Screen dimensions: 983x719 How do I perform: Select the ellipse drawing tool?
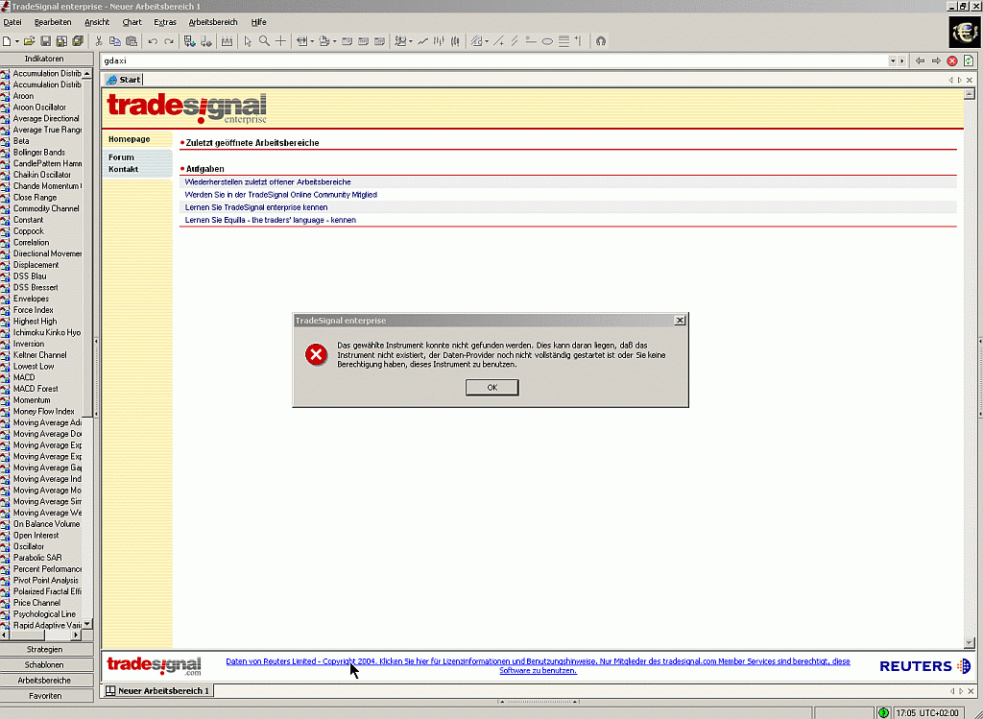click(x=547, y=41)
